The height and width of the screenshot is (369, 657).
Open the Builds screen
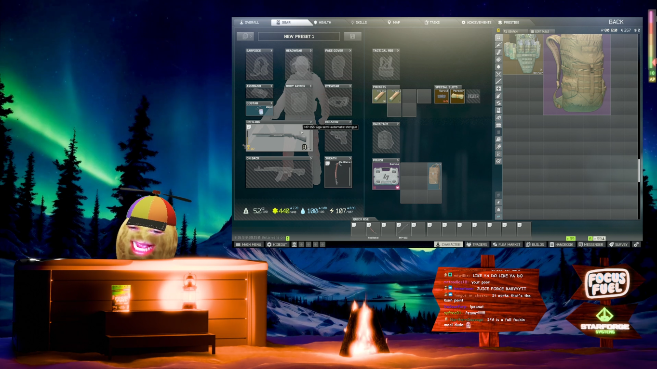[535, 244]
